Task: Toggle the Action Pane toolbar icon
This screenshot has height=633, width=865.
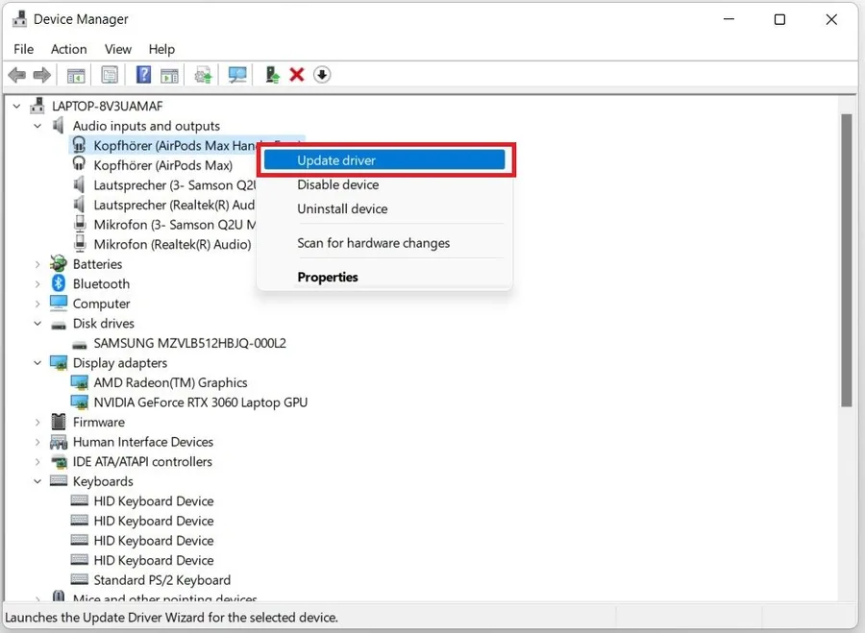Action: (169, 75)
